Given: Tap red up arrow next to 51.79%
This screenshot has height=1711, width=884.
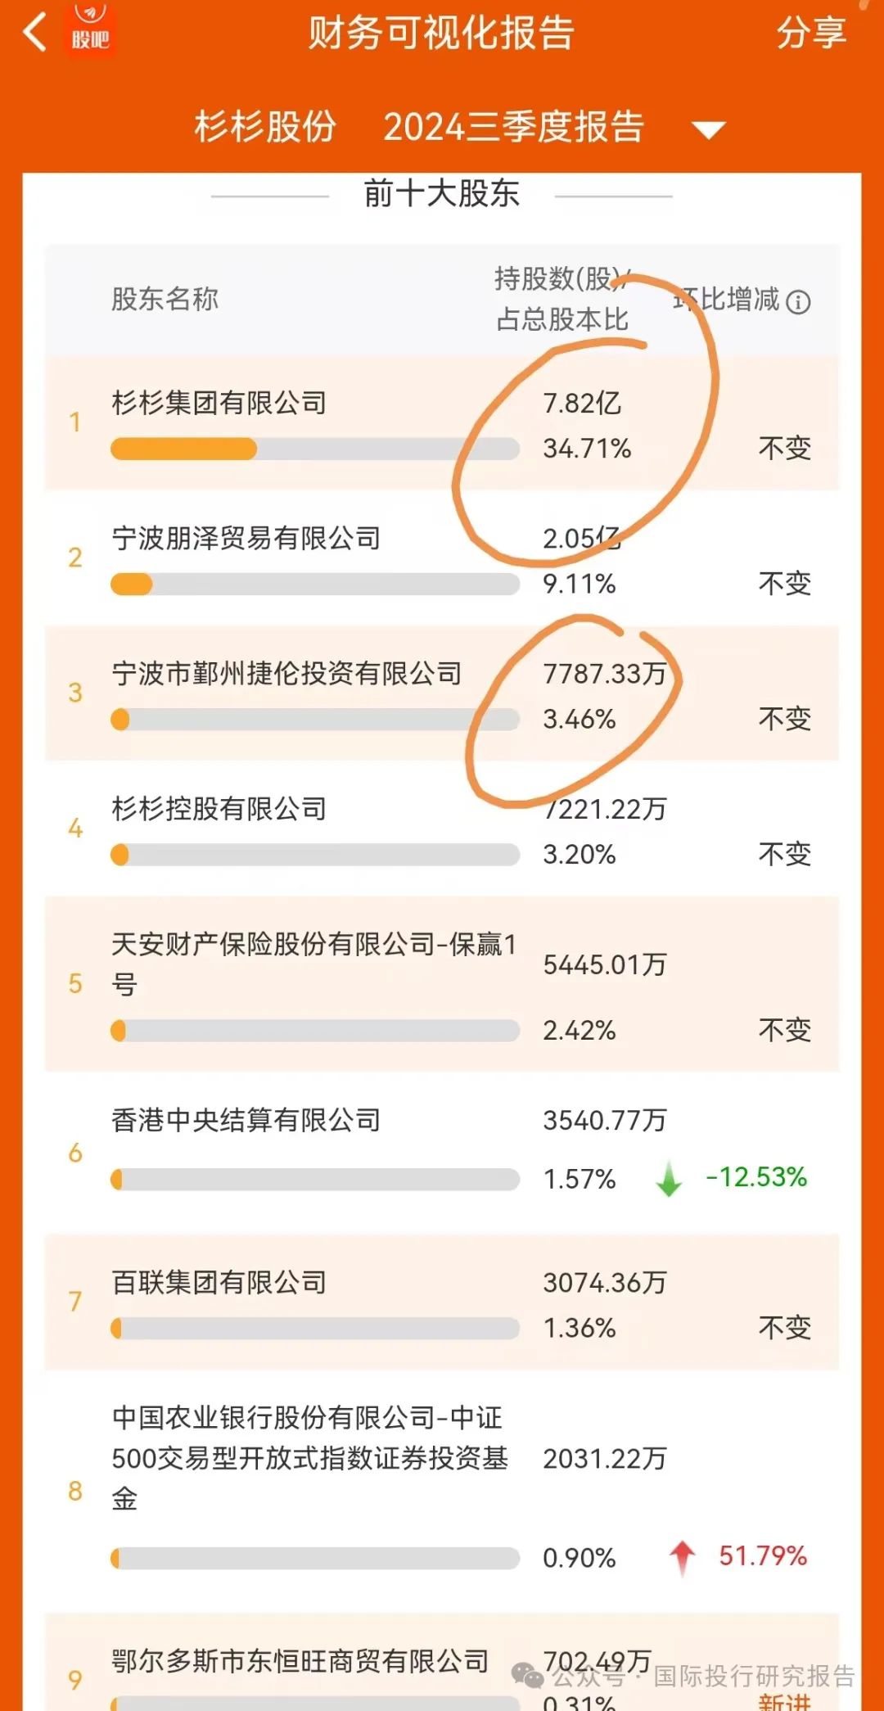Looking at the screenshot, I should click(682, 1558).
